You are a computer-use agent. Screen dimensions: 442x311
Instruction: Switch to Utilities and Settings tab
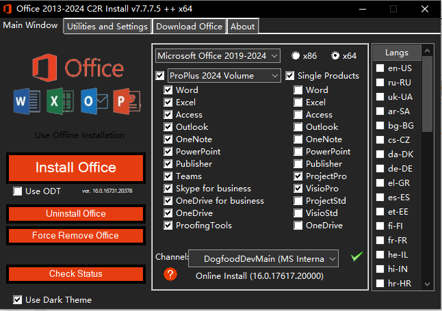tap(107, 27)
